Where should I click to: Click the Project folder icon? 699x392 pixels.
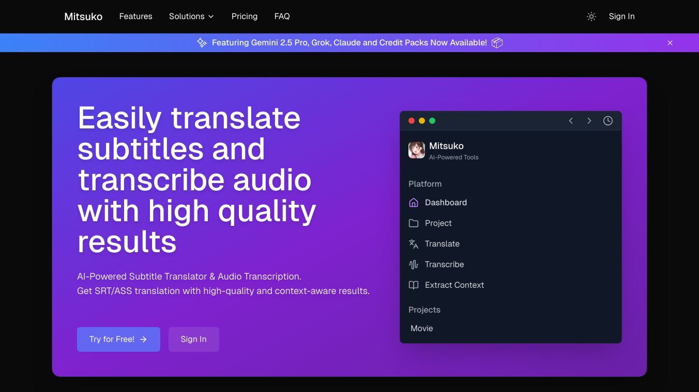(414, 223)
